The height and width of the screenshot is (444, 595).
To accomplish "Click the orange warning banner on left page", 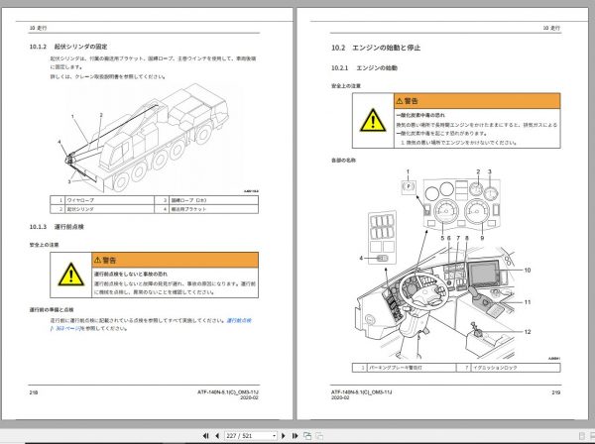I will [x=175, y=260].
